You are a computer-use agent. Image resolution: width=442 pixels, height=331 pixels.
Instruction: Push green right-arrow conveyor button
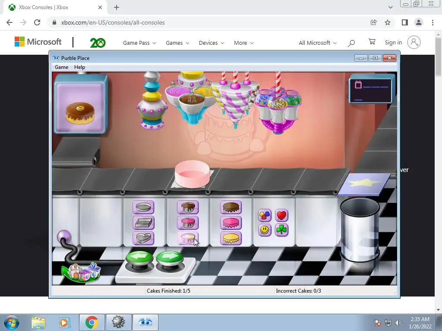coord(169,259)
